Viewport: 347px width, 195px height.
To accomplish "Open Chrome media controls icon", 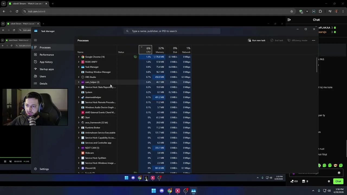I will [x=330, y=11].
